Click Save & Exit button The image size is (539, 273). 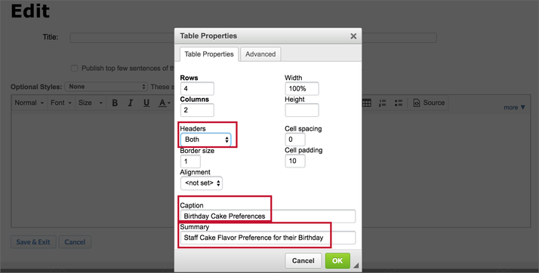(33, 242)
